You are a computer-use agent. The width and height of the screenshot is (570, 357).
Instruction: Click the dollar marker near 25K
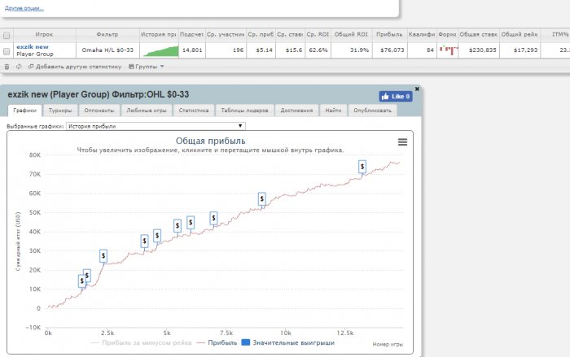103,256
